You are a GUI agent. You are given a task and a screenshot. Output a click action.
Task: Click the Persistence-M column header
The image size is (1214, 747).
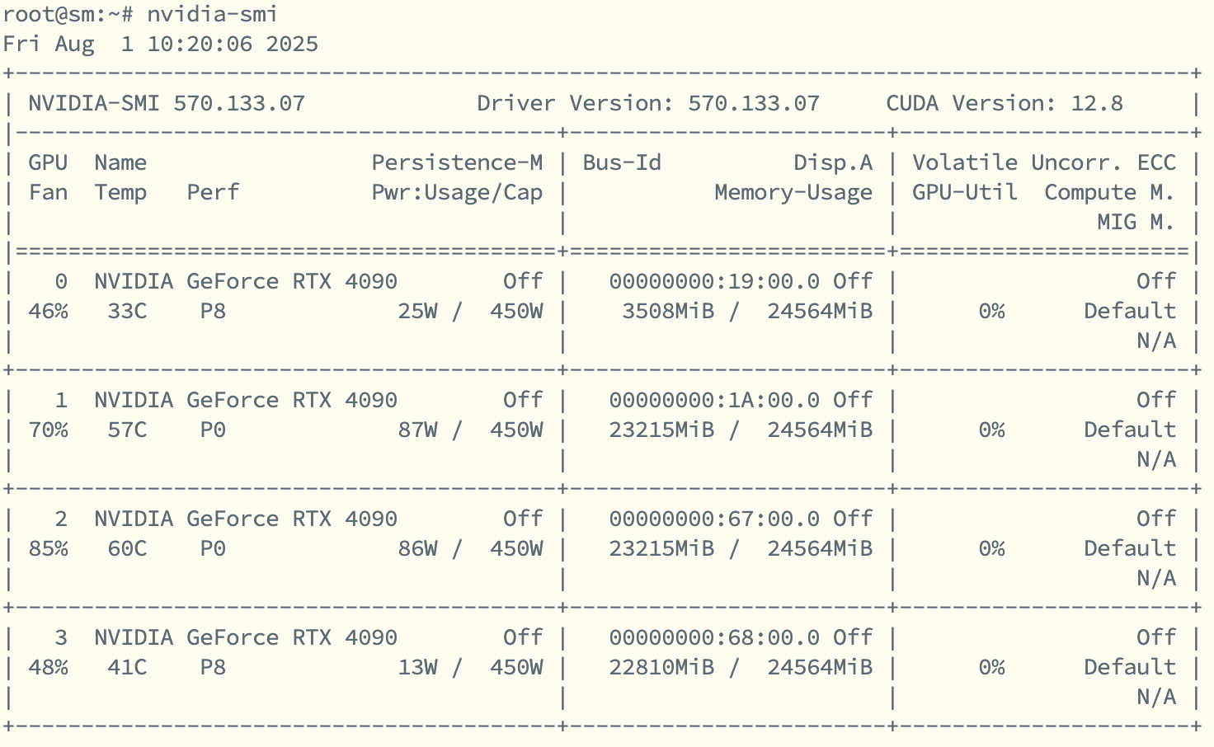coord(457,162)
